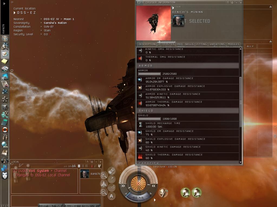The image size is (277, 207).
Task: Switch to the Req. Skills tab
Action: pos(185,44)
